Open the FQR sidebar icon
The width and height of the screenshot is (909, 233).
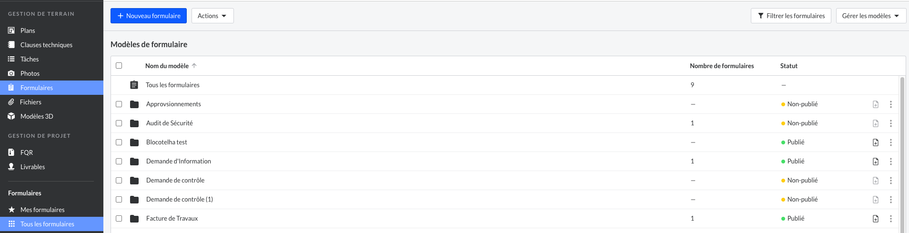click(x=11, y=152)
